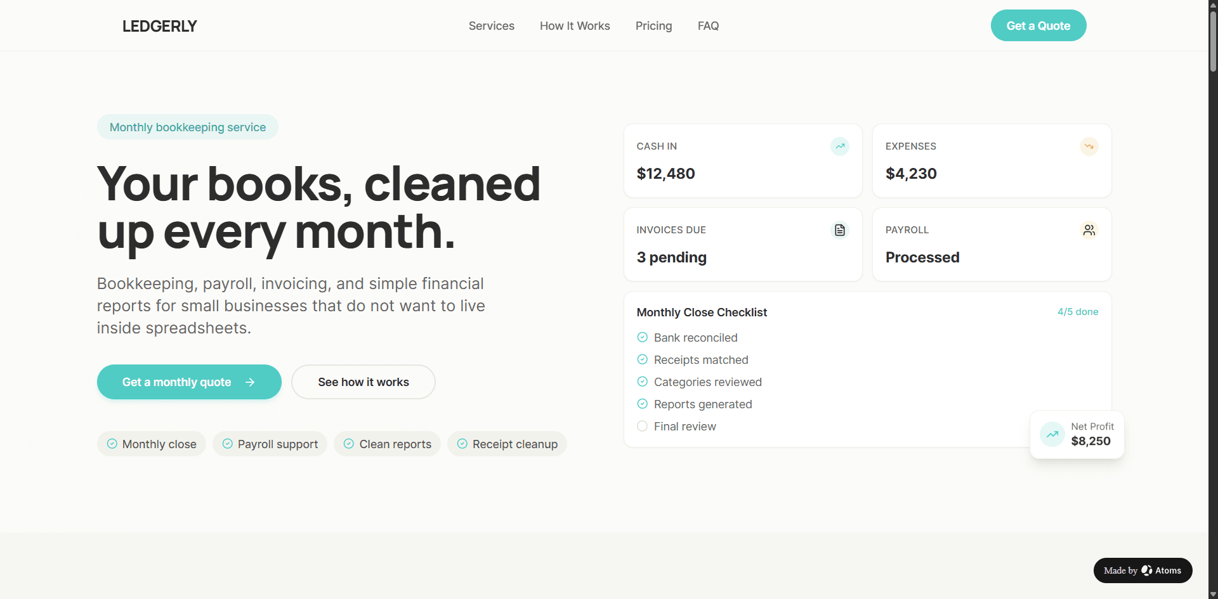This screenshot has height=599, width=1218.
Task: Toggle the Receipts matched check circle
Action: (x=643, y=359)
